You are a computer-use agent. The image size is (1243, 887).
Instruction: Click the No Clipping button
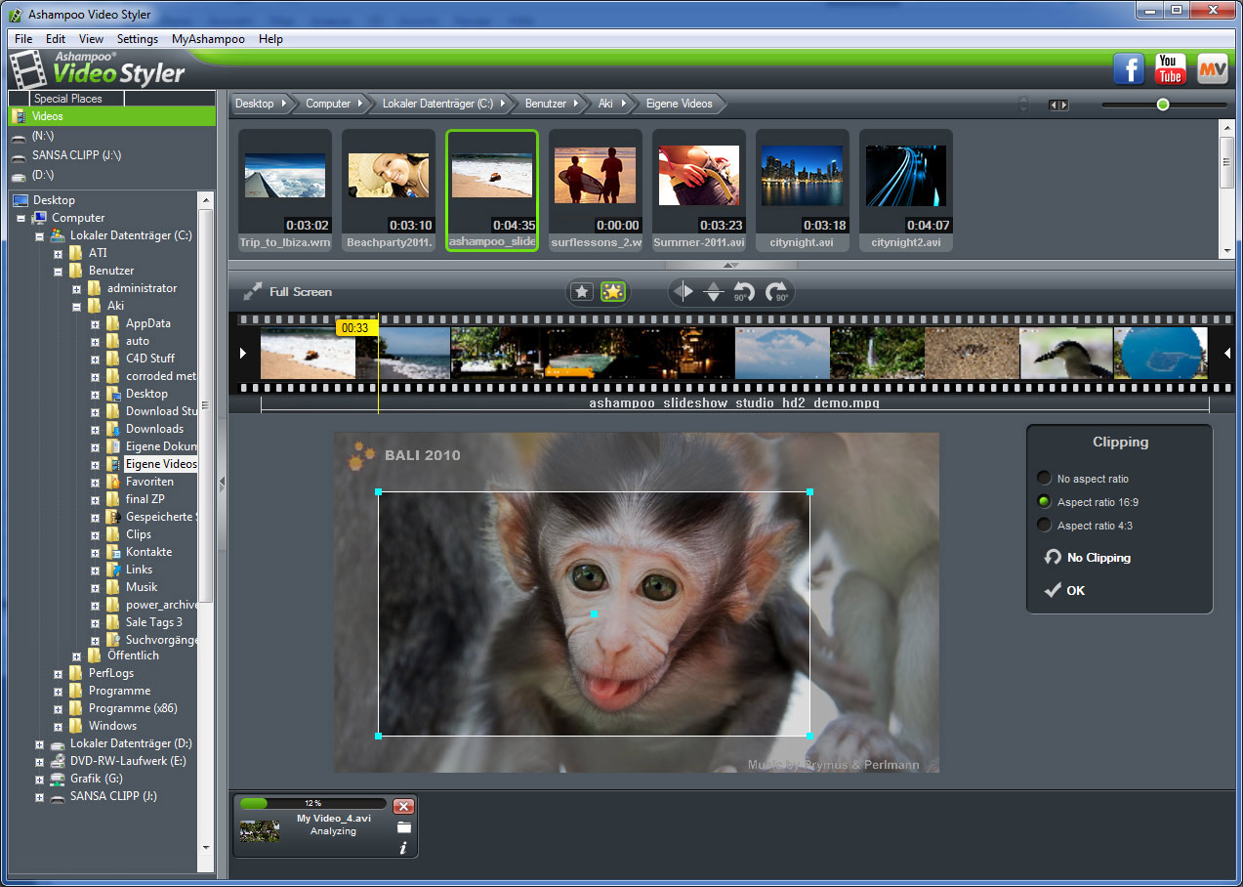[x=1087, y=558]
